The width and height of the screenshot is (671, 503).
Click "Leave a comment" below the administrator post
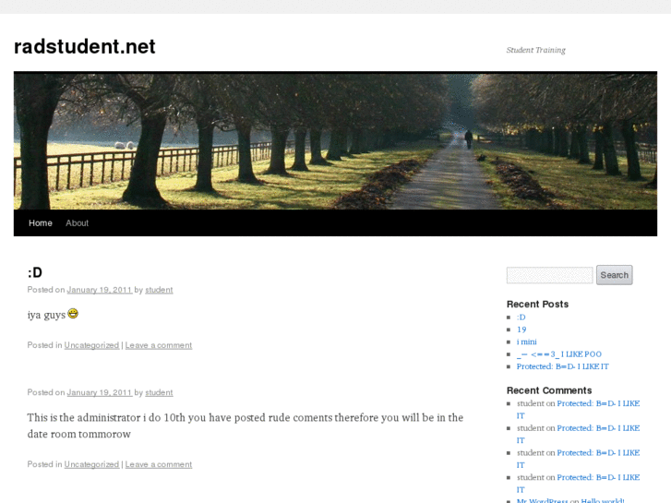(x=159, y=464)
